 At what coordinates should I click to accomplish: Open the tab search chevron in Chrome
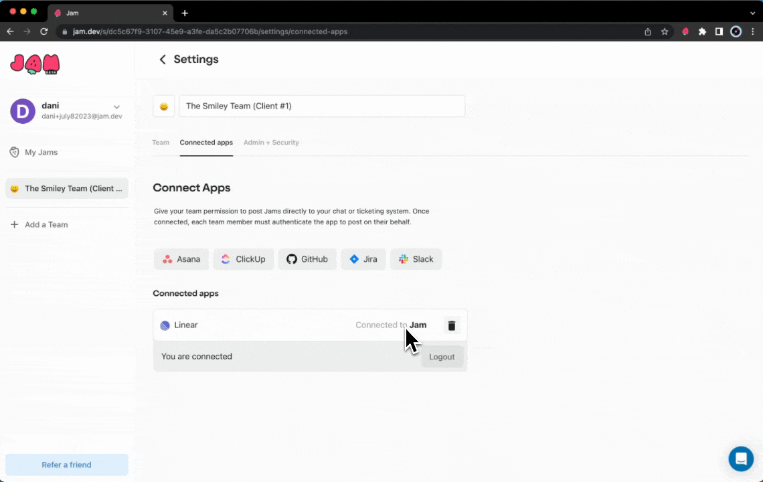[752, 13]
